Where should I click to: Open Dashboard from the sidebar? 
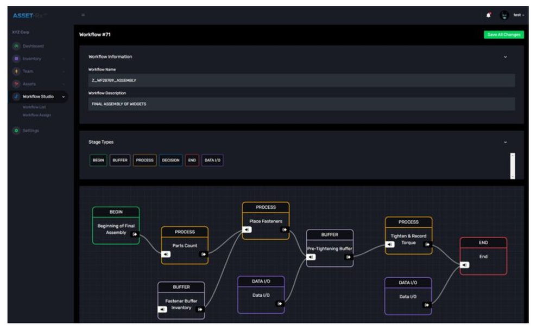click(x=33, y=46)
